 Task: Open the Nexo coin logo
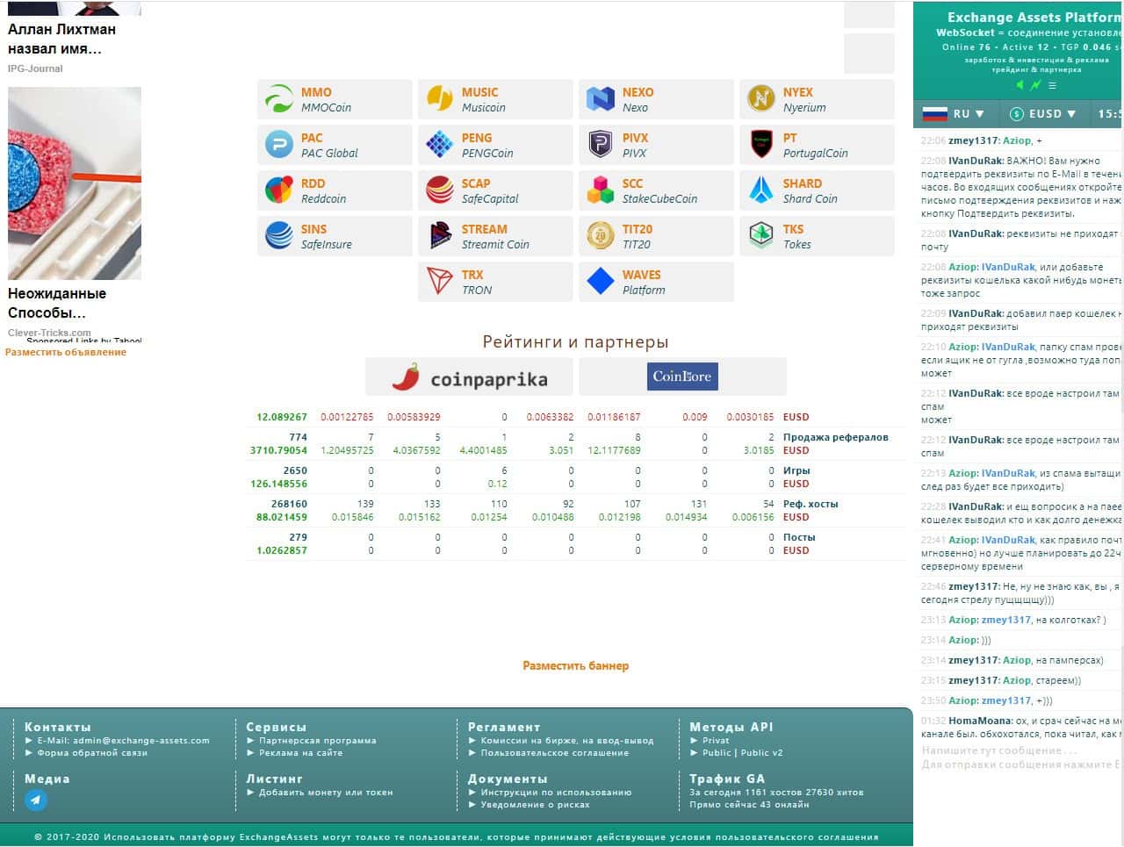601,99
